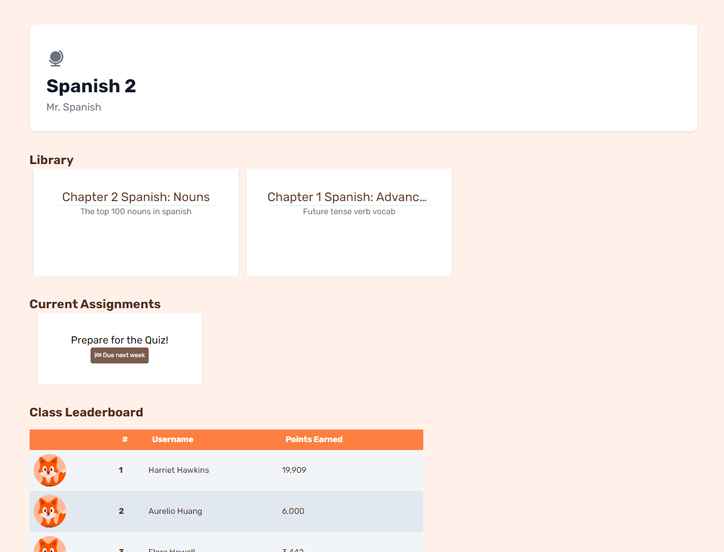This screenshot has height=552, width=724.
Task: Click Harriet Hawkins' fox avatar
Action: (x=50, y=470)
